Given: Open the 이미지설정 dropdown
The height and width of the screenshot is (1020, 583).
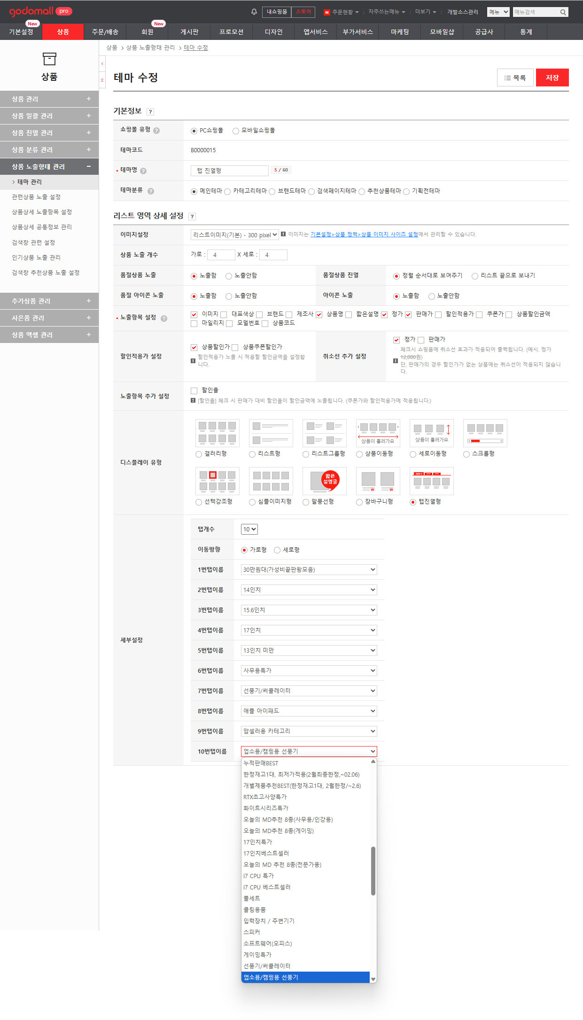Looking at the screenshot, I should tap(235, 235).
